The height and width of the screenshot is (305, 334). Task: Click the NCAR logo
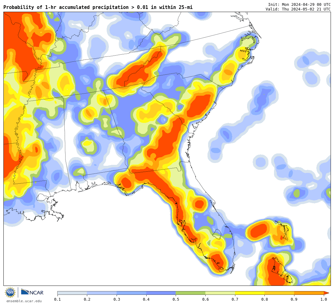[32, 292]
